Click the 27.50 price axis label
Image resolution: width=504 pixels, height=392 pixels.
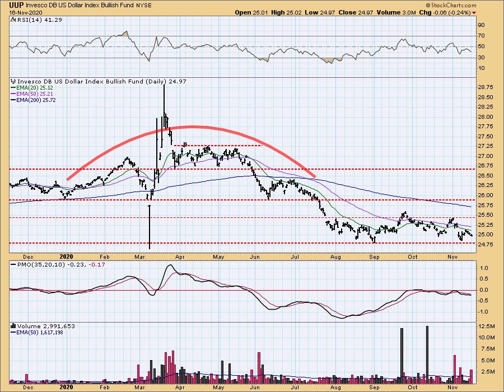[x=486, y=137]
